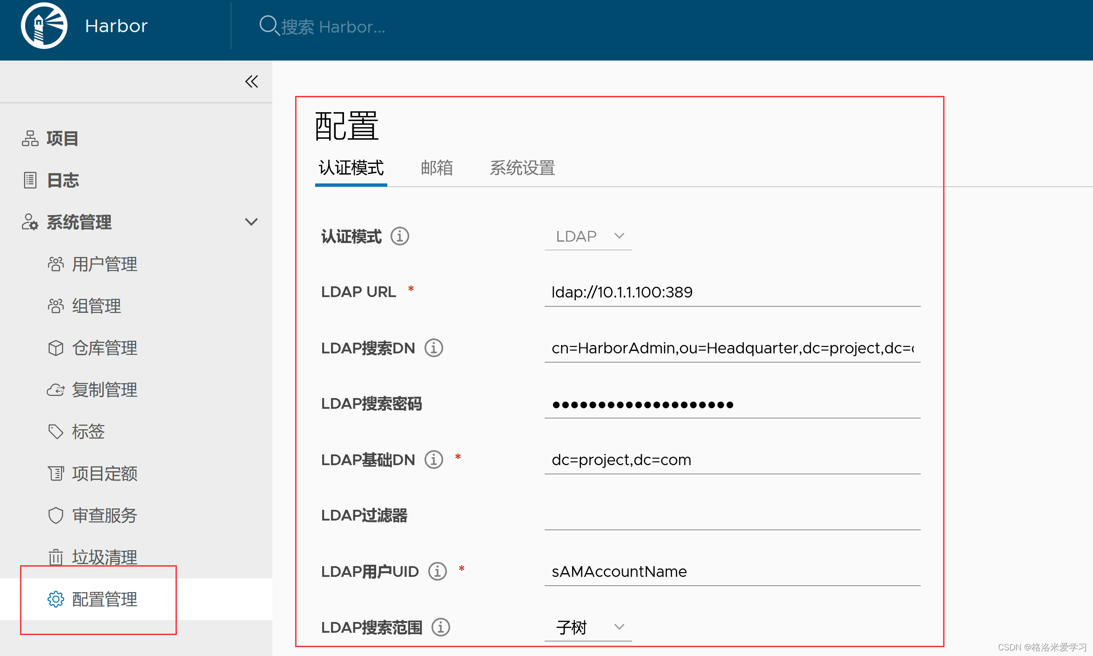Click the 用户管理 users icon

pyautogui.click(x=56, y=264)
